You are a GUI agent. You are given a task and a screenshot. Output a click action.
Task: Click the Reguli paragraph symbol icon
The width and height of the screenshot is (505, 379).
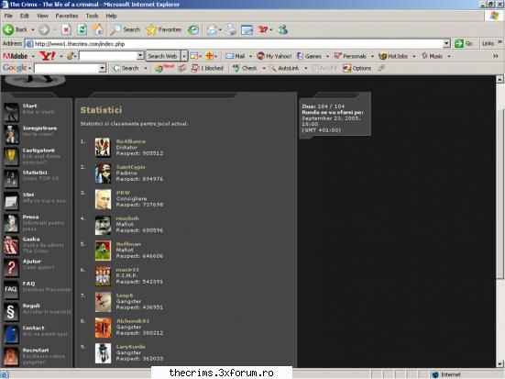(11, 312)
